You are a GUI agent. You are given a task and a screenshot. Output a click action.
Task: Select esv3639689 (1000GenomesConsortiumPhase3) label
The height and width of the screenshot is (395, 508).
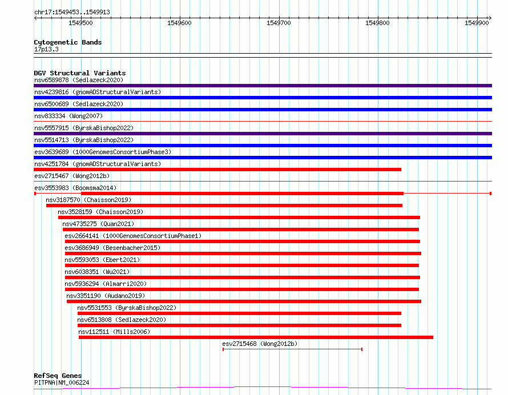pos(103,152)
